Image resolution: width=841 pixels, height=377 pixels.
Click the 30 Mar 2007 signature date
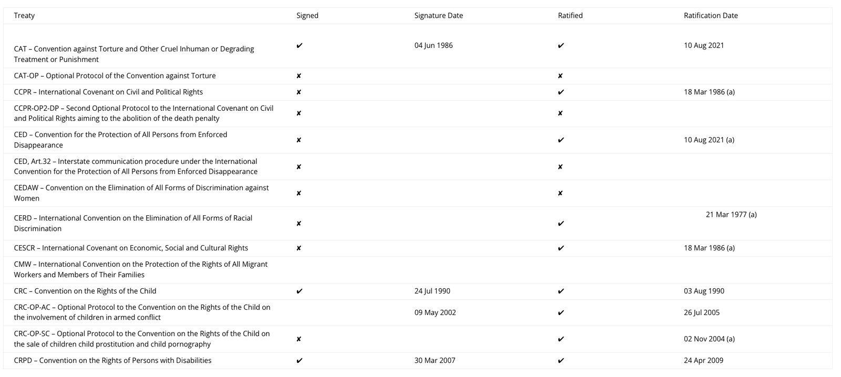tap(435, 361)
